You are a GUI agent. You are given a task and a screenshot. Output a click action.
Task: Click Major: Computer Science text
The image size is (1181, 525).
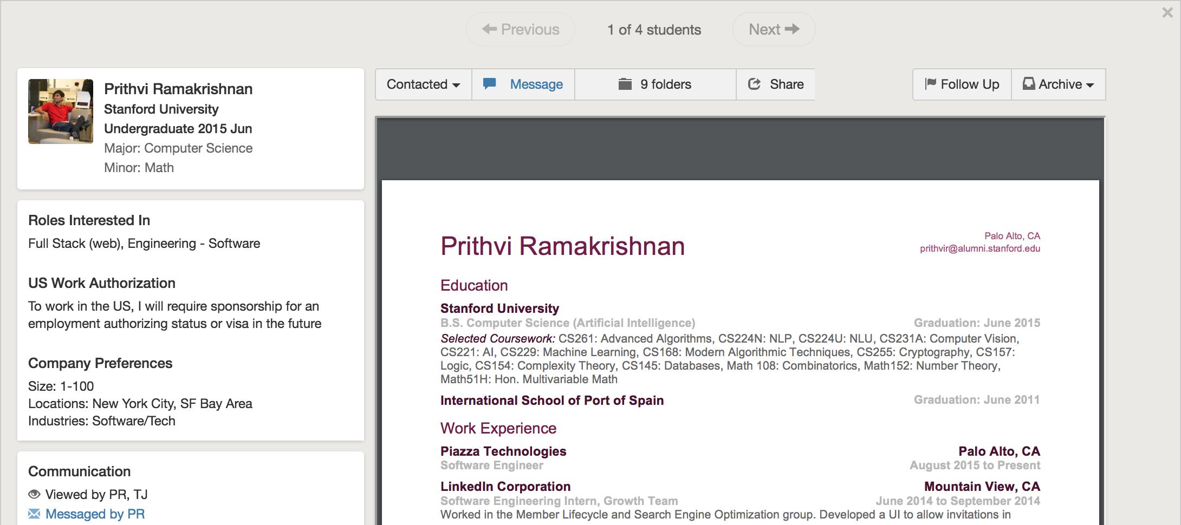click(x=178, y=148)
